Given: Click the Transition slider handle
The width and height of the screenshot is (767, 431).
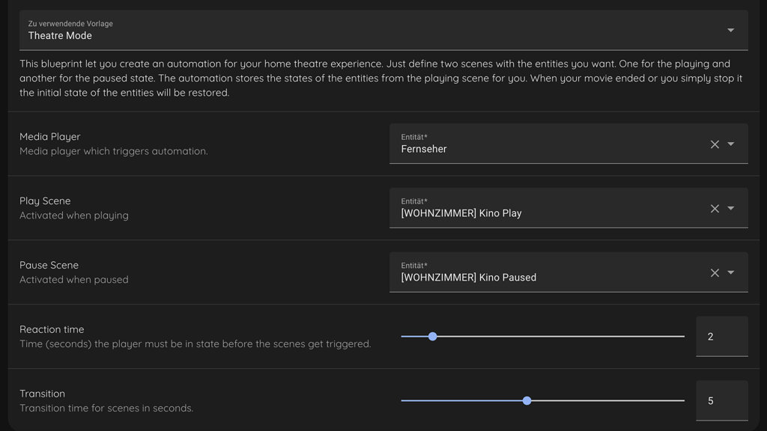Looking at the screenshot, I should (x=527, y=400).
